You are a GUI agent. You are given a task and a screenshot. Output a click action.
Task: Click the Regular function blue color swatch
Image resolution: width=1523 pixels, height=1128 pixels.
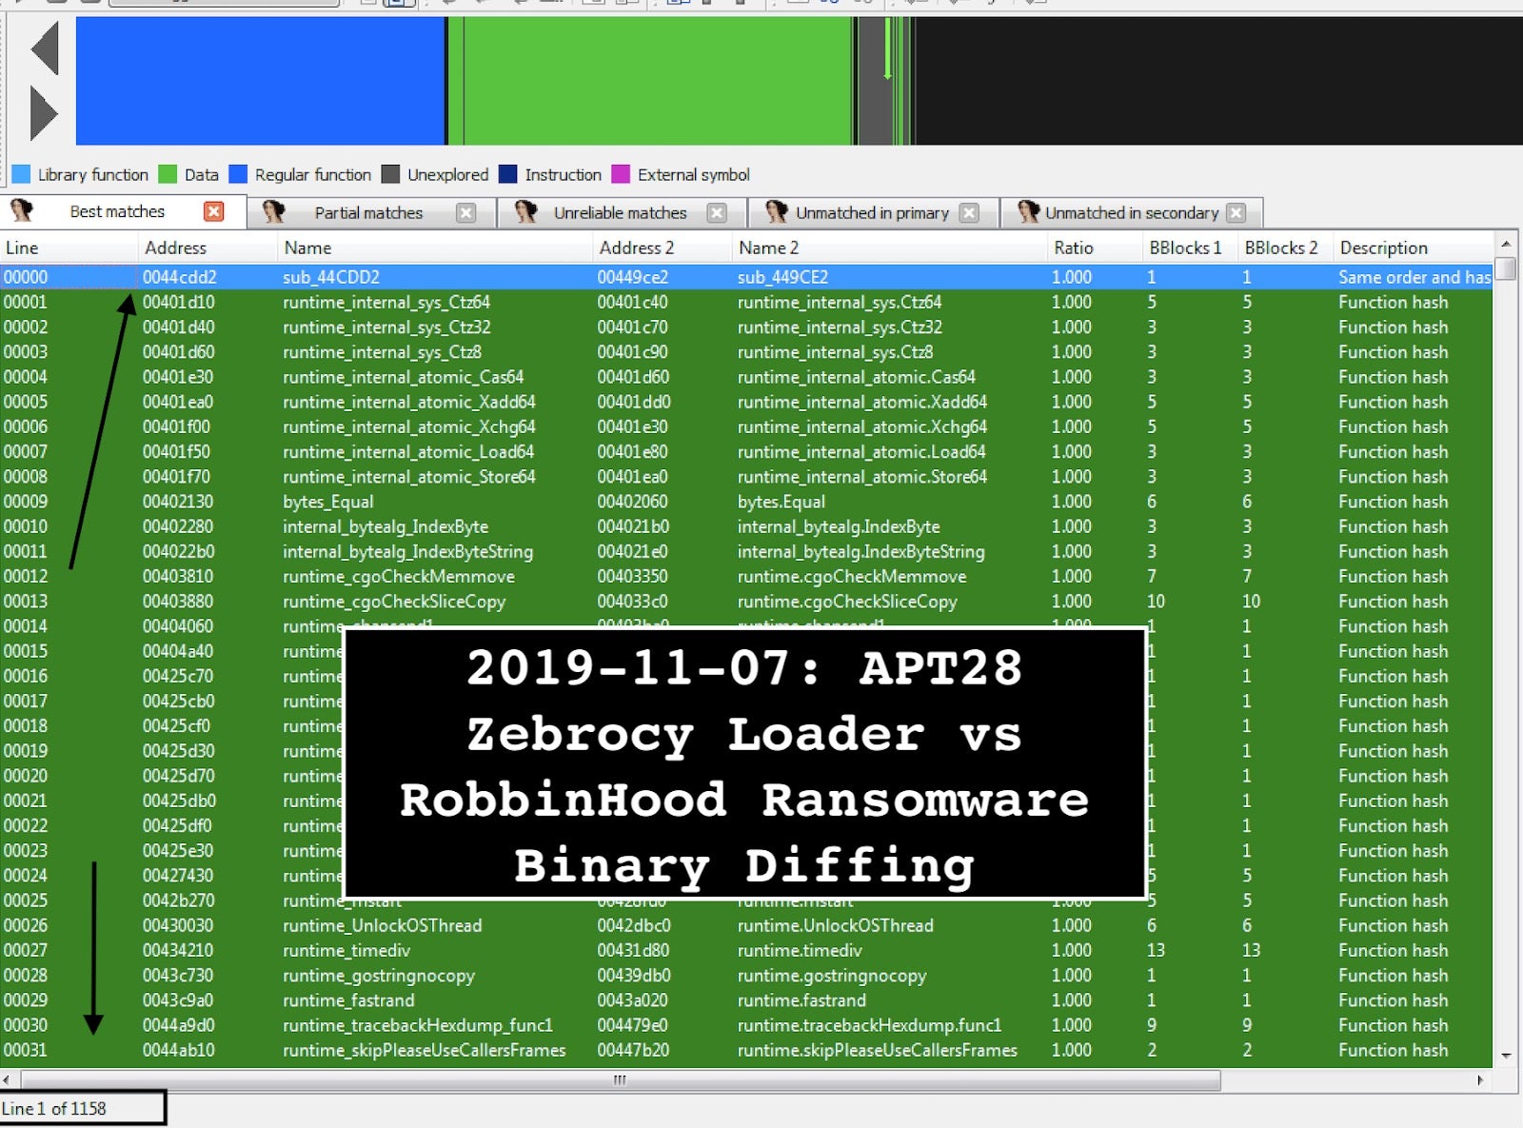coord(238,174)
